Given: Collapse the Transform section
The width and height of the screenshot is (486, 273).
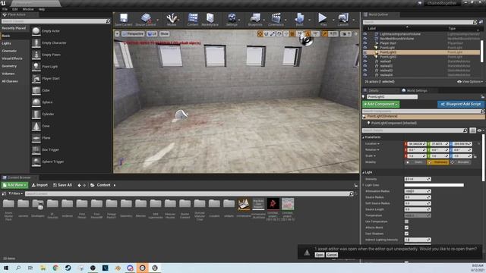Looking at the screenshot, I should pyautogui.click(x=363, y=137).
